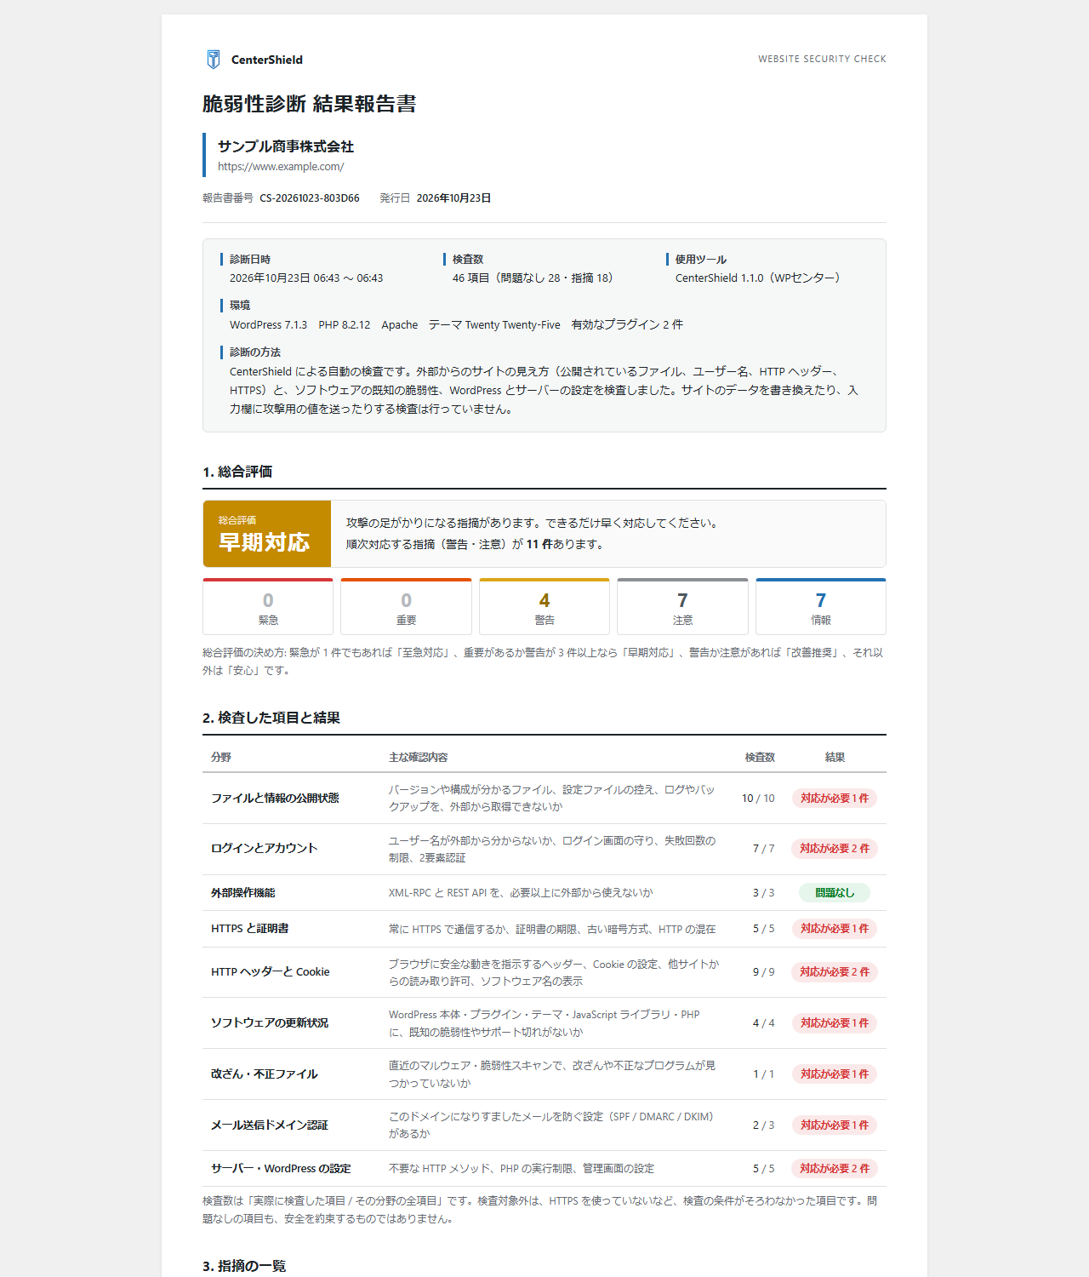The height and width of the screenshot is (1277, 1089).
Task: Click the 主な確認内容 column header
Action: (419, 758)
